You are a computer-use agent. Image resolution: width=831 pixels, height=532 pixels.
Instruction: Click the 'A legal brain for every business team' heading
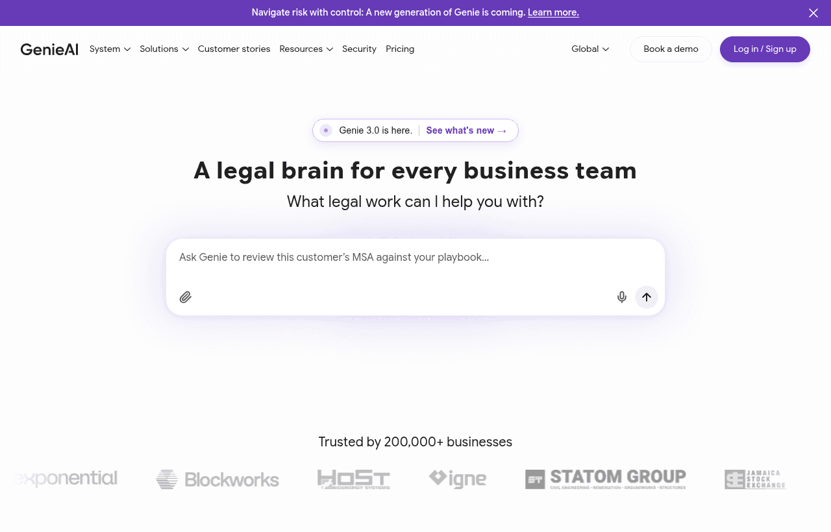(x=415, y=171)
